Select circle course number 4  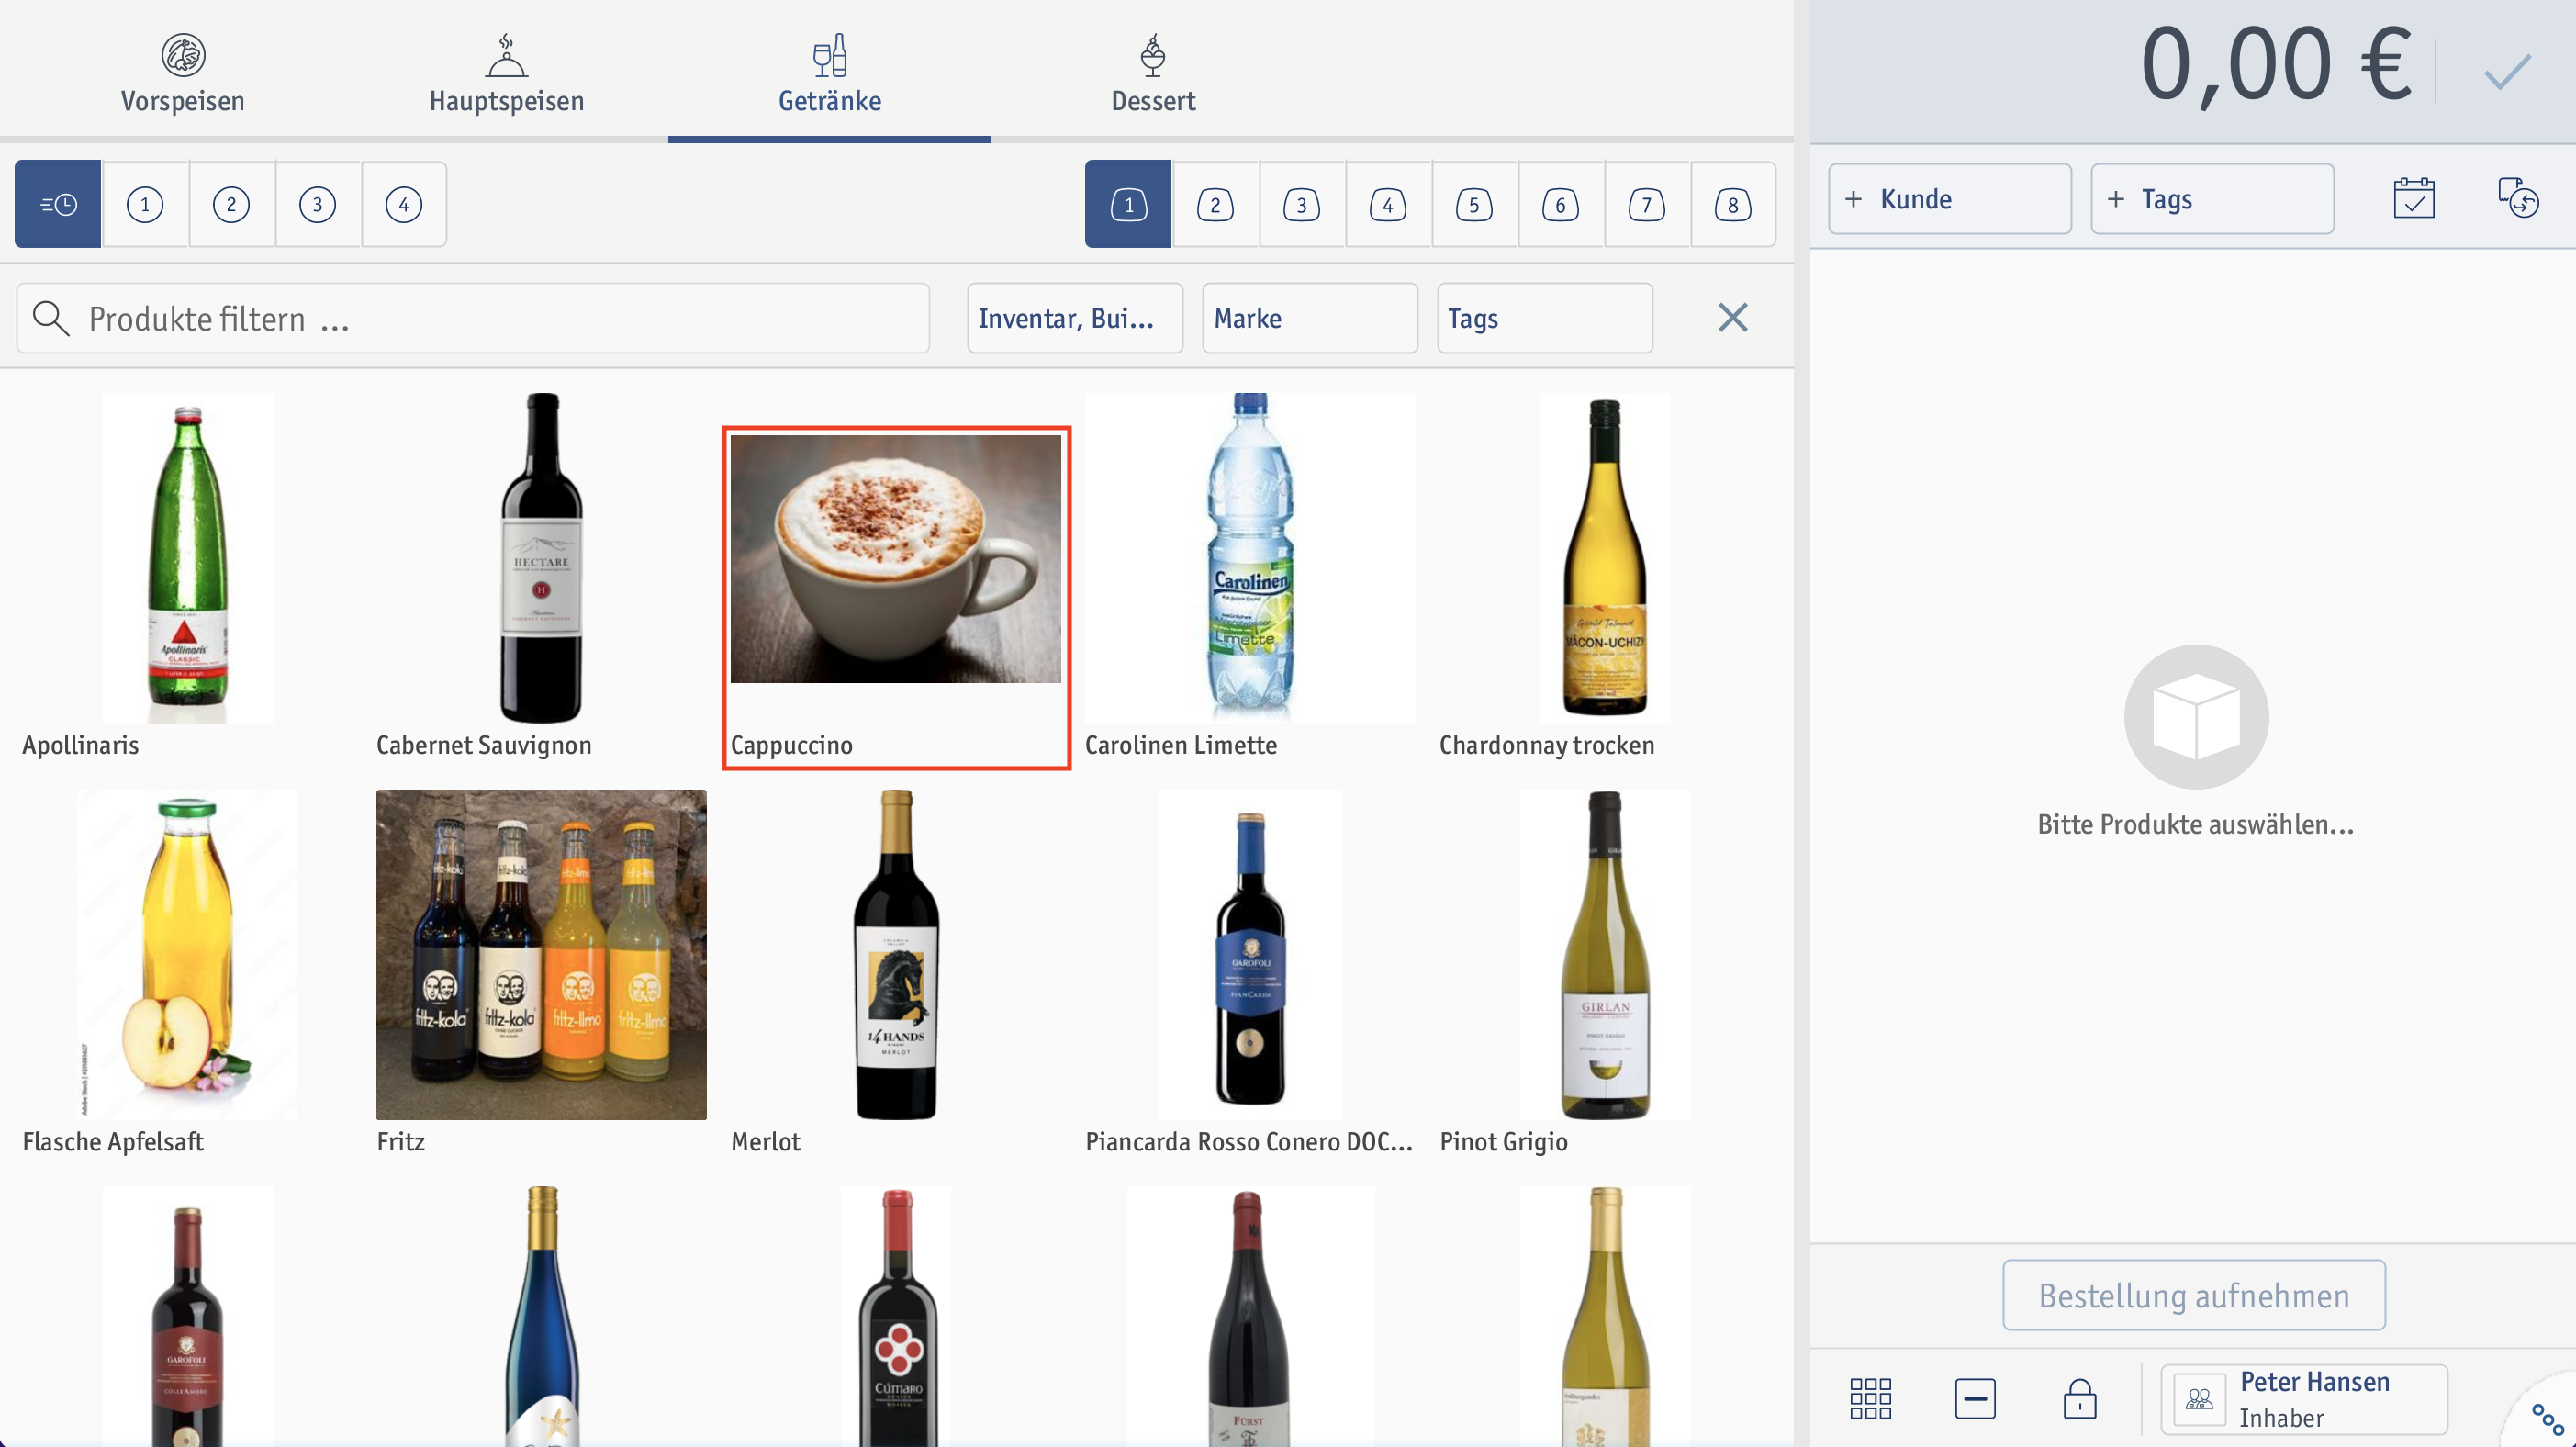click(404, 204)
